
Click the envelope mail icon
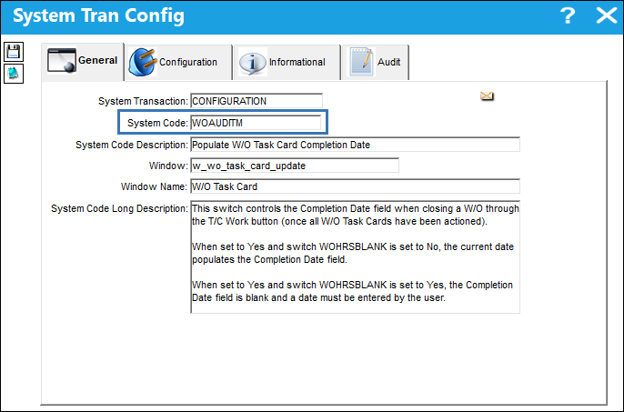click(x=487, y=95)
